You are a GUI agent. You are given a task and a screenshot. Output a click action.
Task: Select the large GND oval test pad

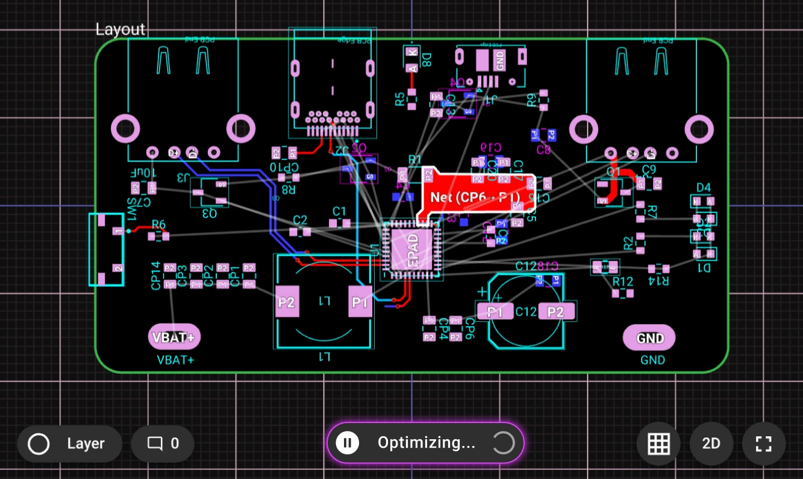pos(649,338)
